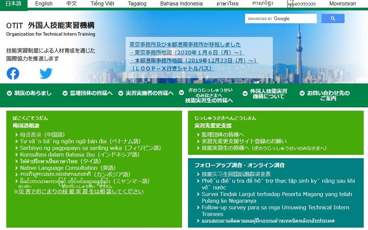Open the 東京事務所及び本部港南事務所が移転しました notice
Screen dimensions: 368x230
click(185, 45)
